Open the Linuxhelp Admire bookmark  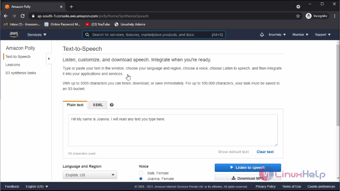point(130,24)
